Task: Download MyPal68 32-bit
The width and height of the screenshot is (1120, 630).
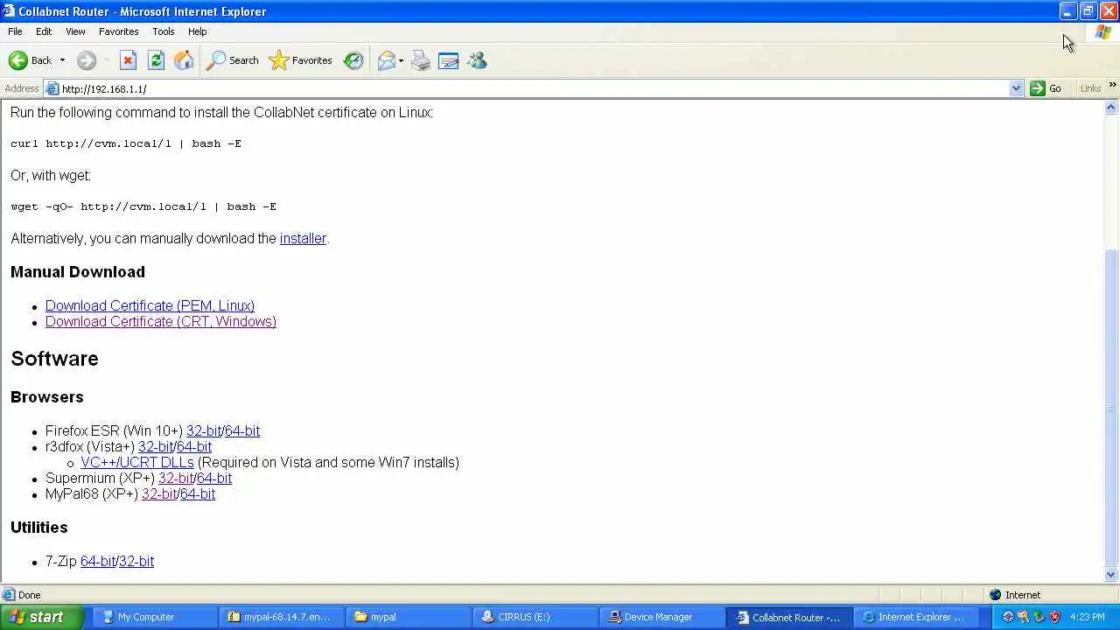Action: (x=159, y=493)
